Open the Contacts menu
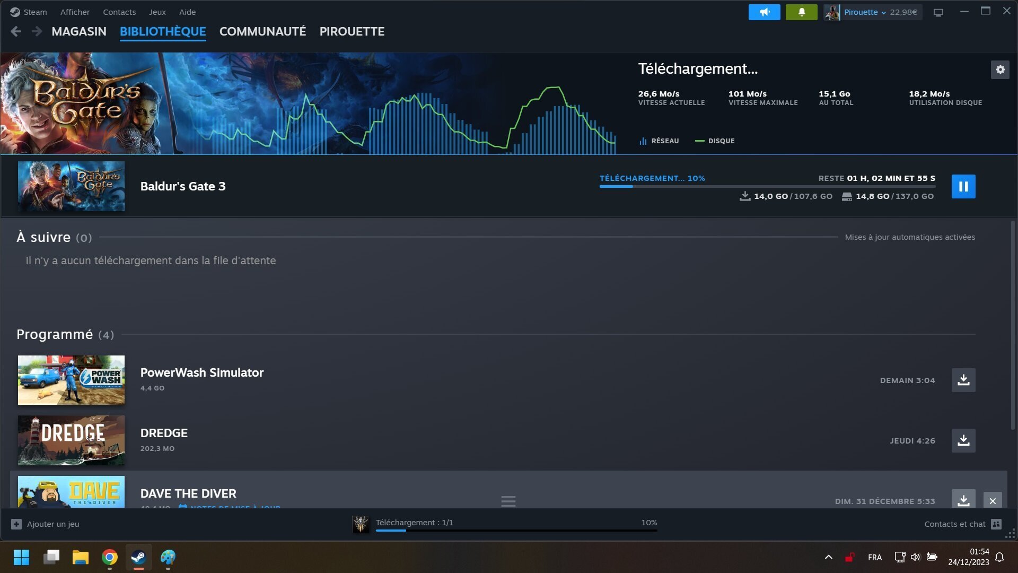1018x573 pixels. point(119,12)
